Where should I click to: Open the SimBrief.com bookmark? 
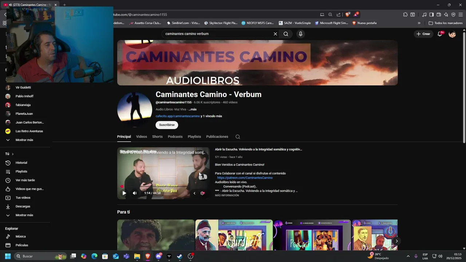coord(183,23)
